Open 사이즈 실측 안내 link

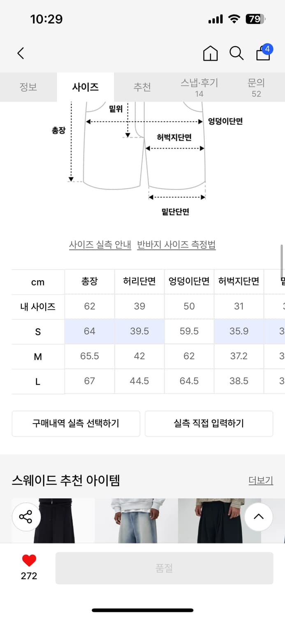100,245
